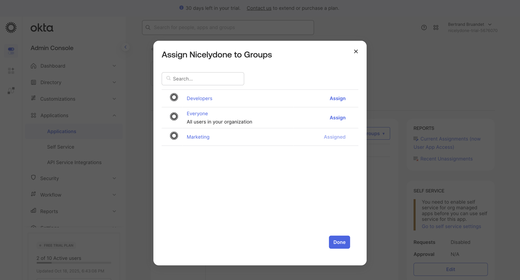Open the apps launcher icon in header
Viewport: 520px width, 280px height.
(x=436, y=28)
